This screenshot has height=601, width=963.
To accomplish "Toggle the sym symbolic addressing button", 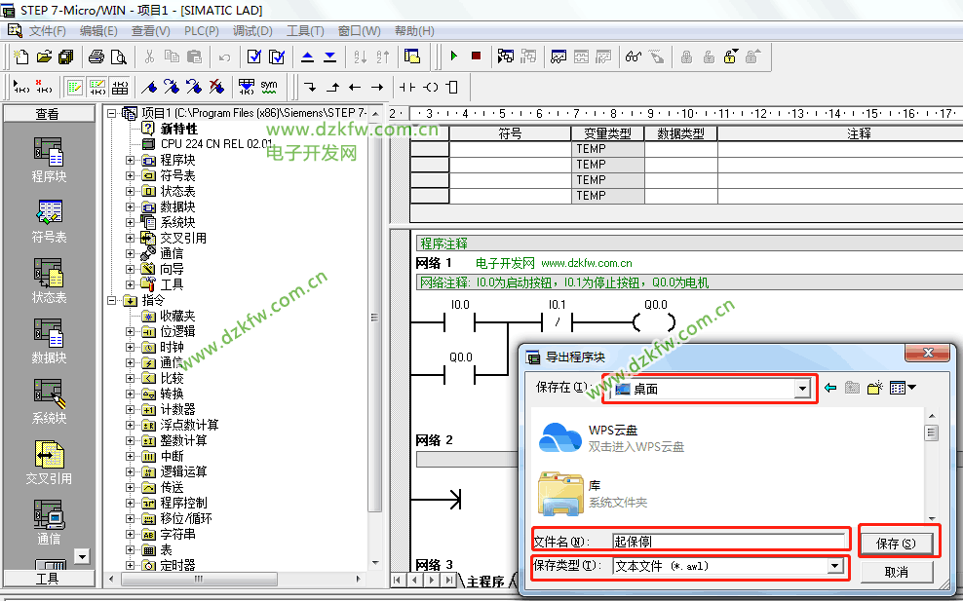I will tap(268, 87).
